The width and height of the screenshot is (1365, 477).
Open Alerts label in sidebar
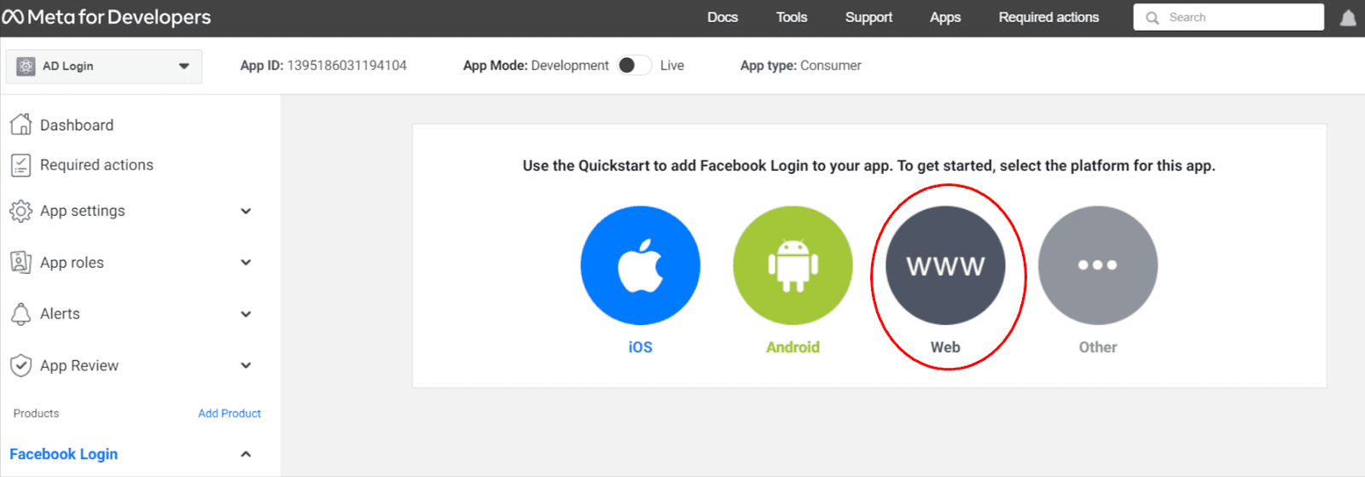tap(60, 314)
